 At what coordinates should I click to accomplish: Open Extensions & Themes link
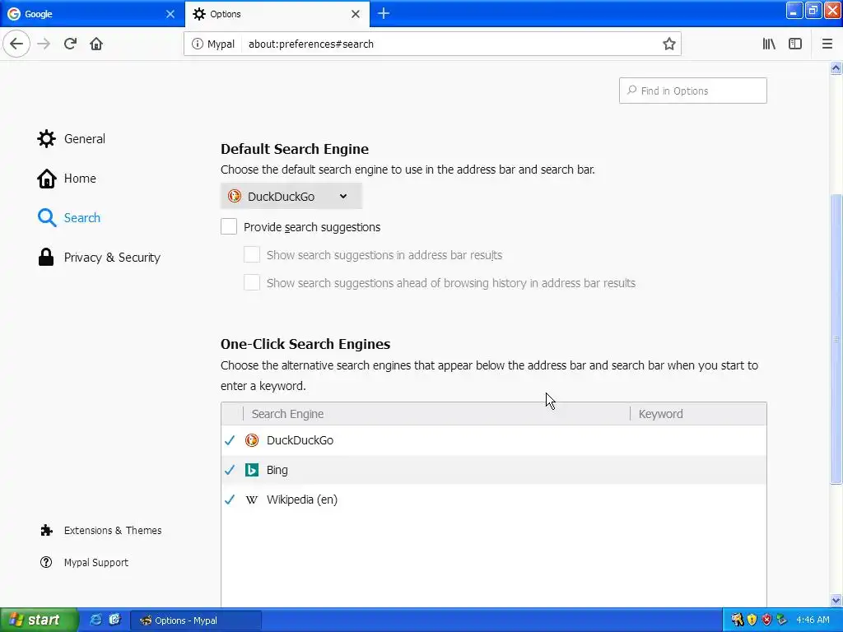[x=101, y=531]
